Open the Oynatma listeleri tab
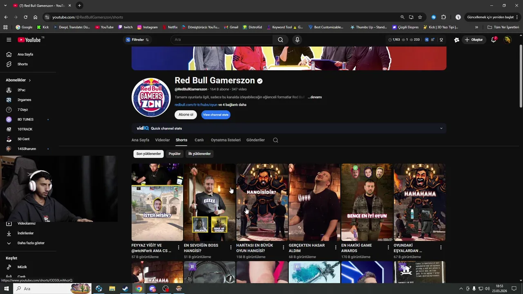The height and width of the screenshot is (294, 523). 226,140
